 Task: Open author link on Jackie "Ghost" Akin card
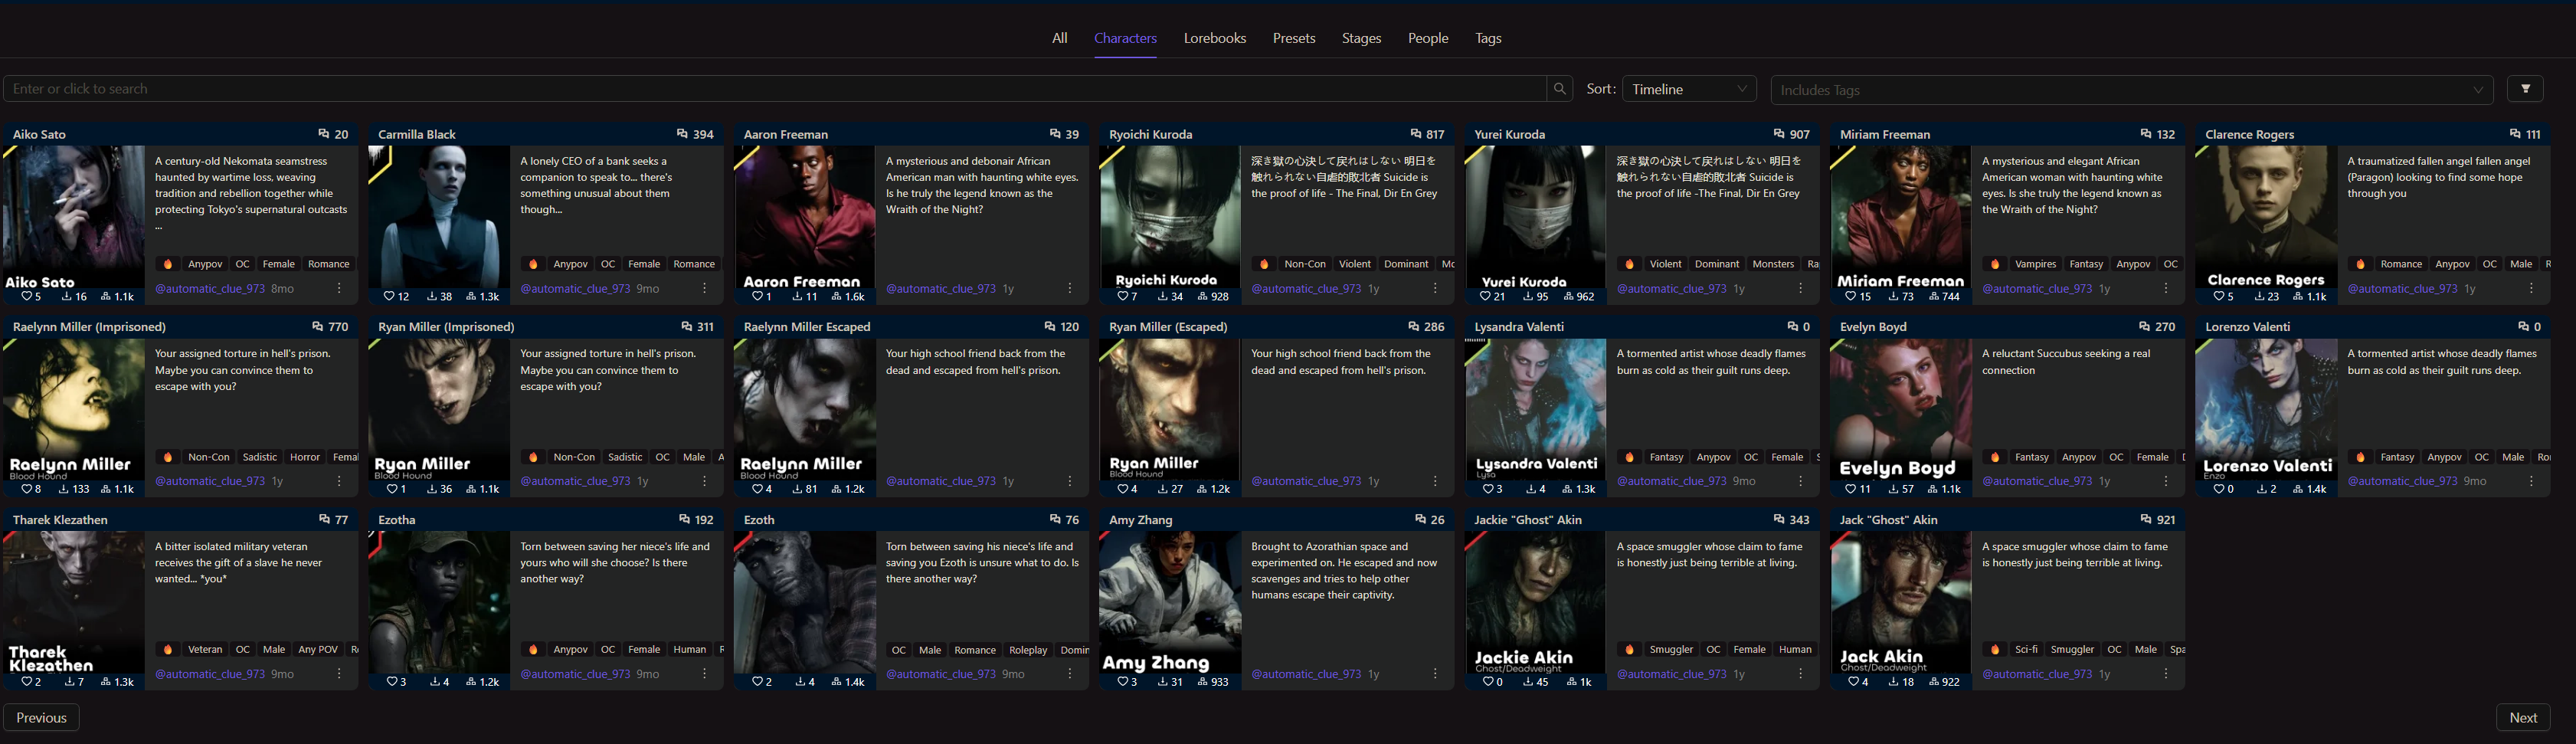pyautogui.click(x=1672, y=674)
